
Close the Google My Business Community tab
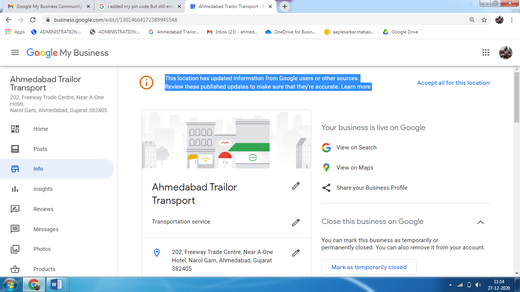click(x=88, y=6)
